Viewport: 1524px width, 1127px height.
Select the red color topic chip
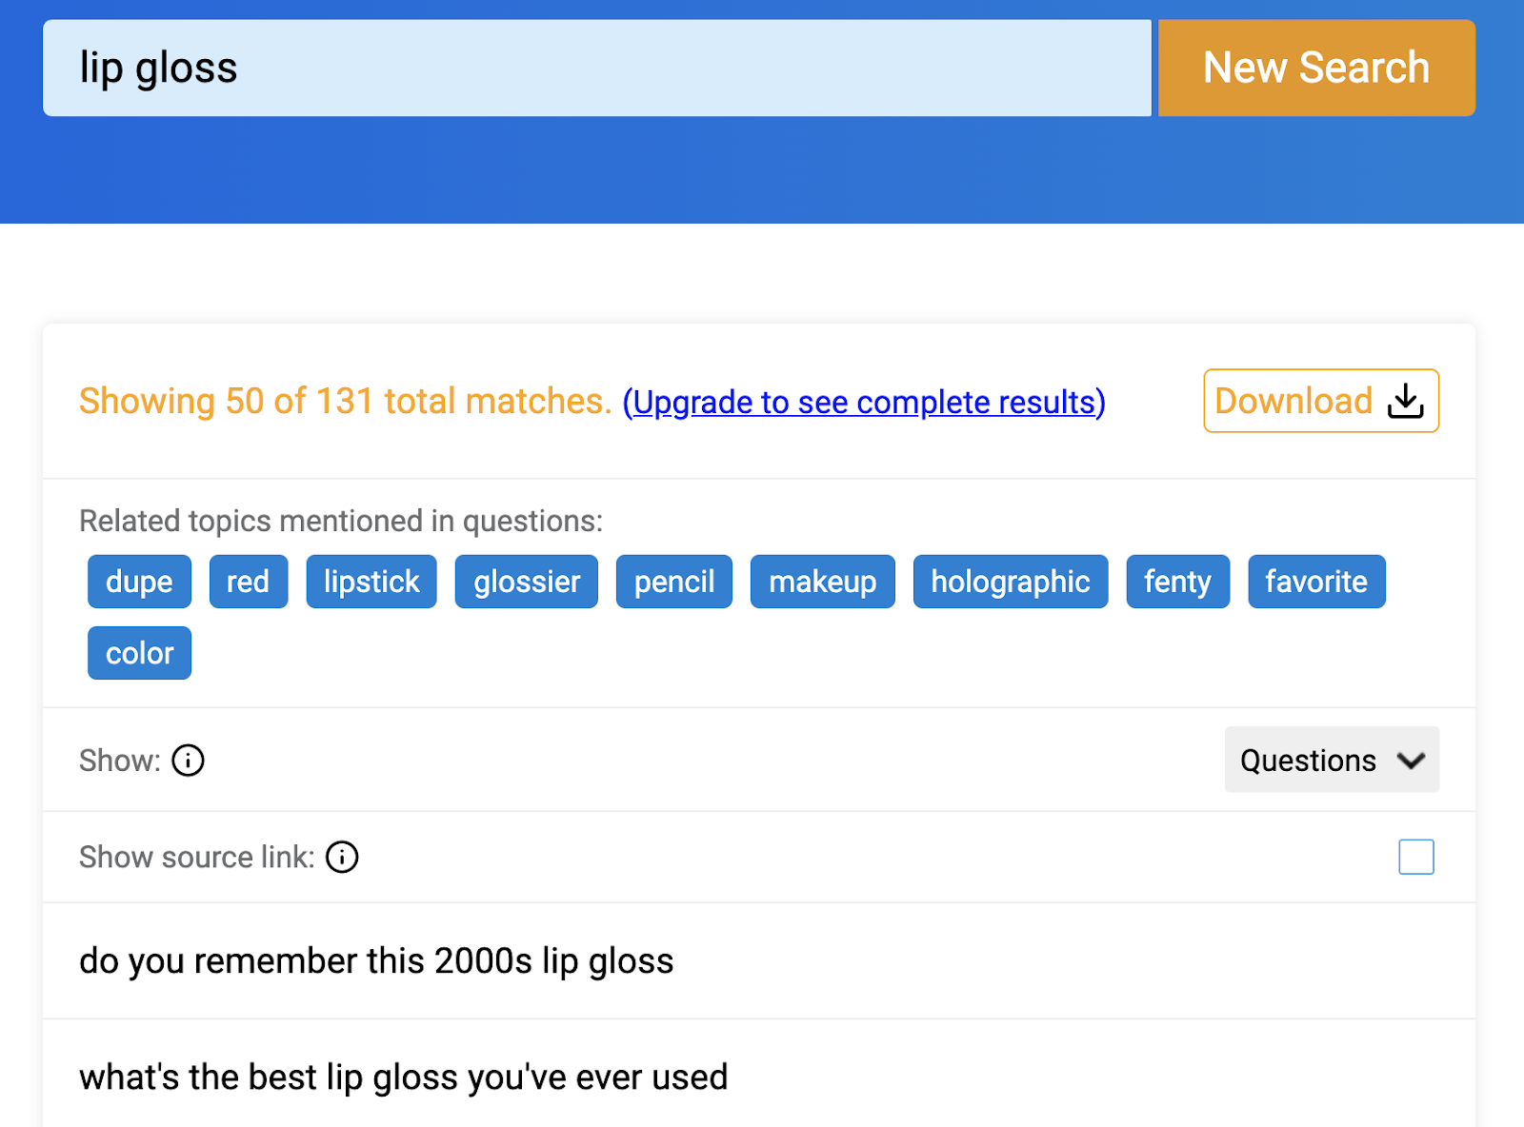pyautogui.click(x=248, y=581)
